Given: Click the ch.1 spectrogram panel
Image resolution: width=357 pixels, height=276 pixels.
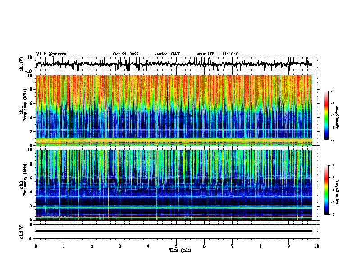Looking at the screenshot, I should 174,110.
